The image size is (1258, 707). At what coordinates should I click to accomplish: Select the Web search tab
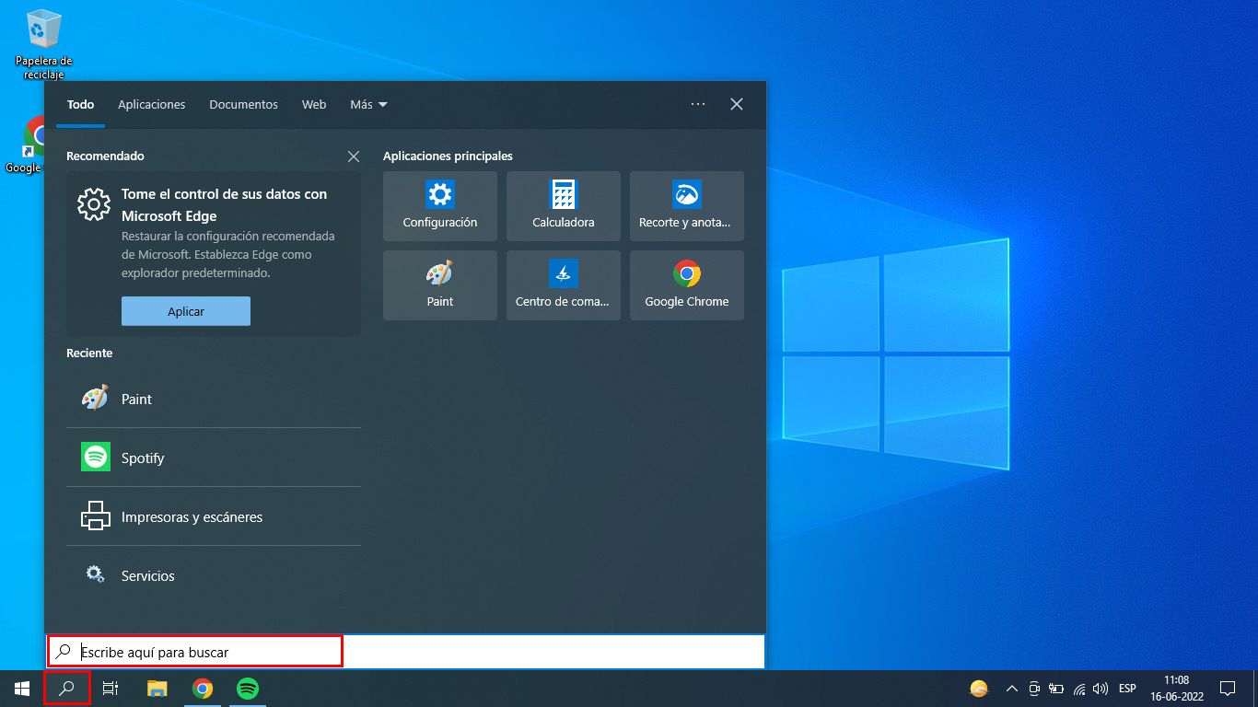coord(314,105)
